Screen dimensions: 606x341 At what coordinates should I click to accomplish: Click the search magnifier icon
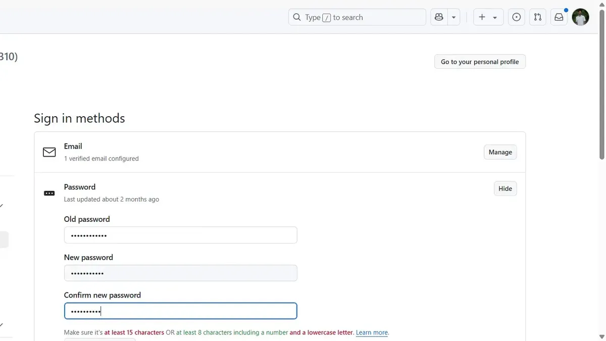tap(297, 17)
